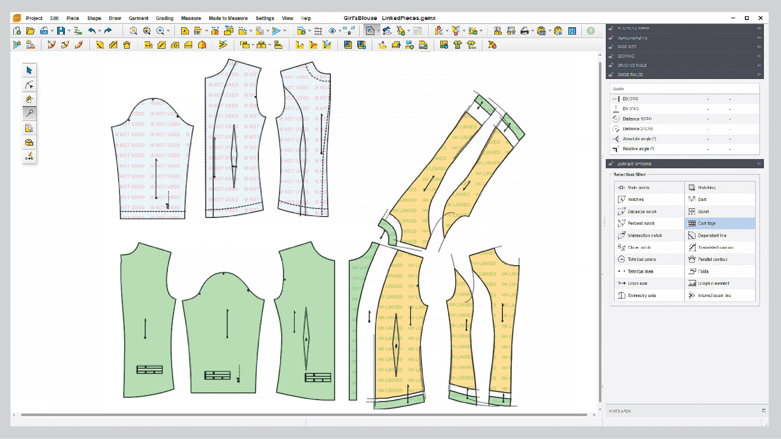Redo the last action
This screenshot has height=439, width=781.
(x=108, y=31)
